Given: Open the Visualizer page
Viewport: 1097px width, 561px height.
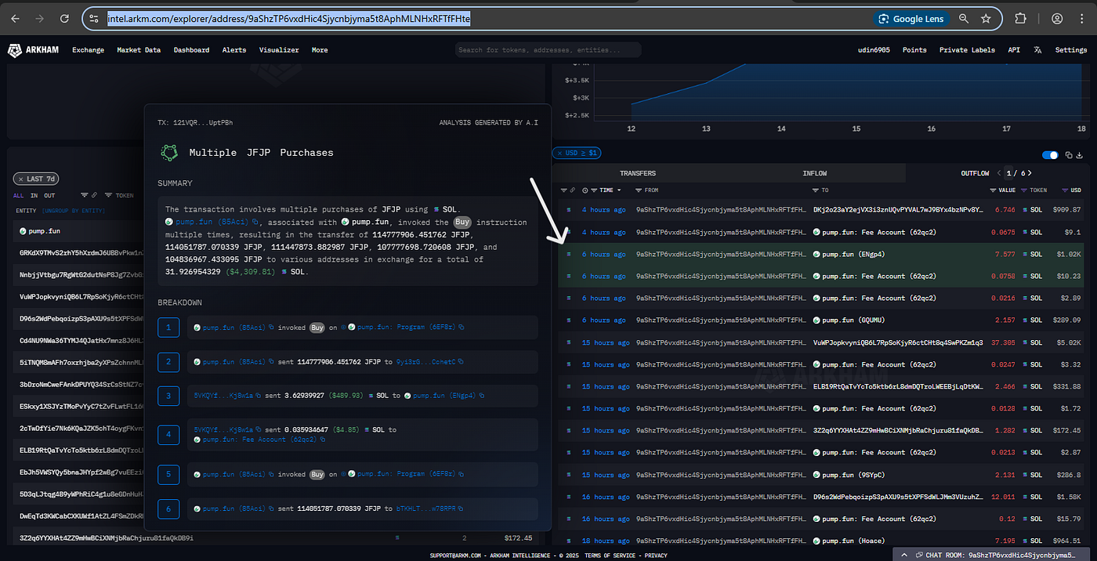Looking at the screenshot, I should point(279,50).
